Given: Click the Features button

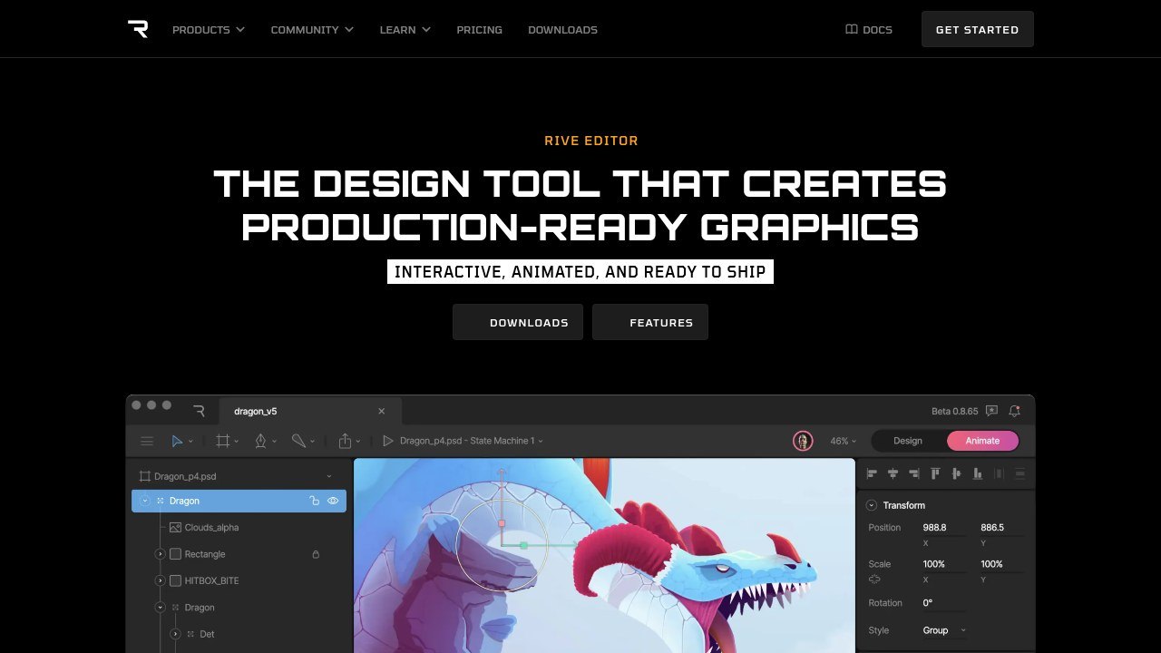Looking at the screenshot, I should point(650,322).
